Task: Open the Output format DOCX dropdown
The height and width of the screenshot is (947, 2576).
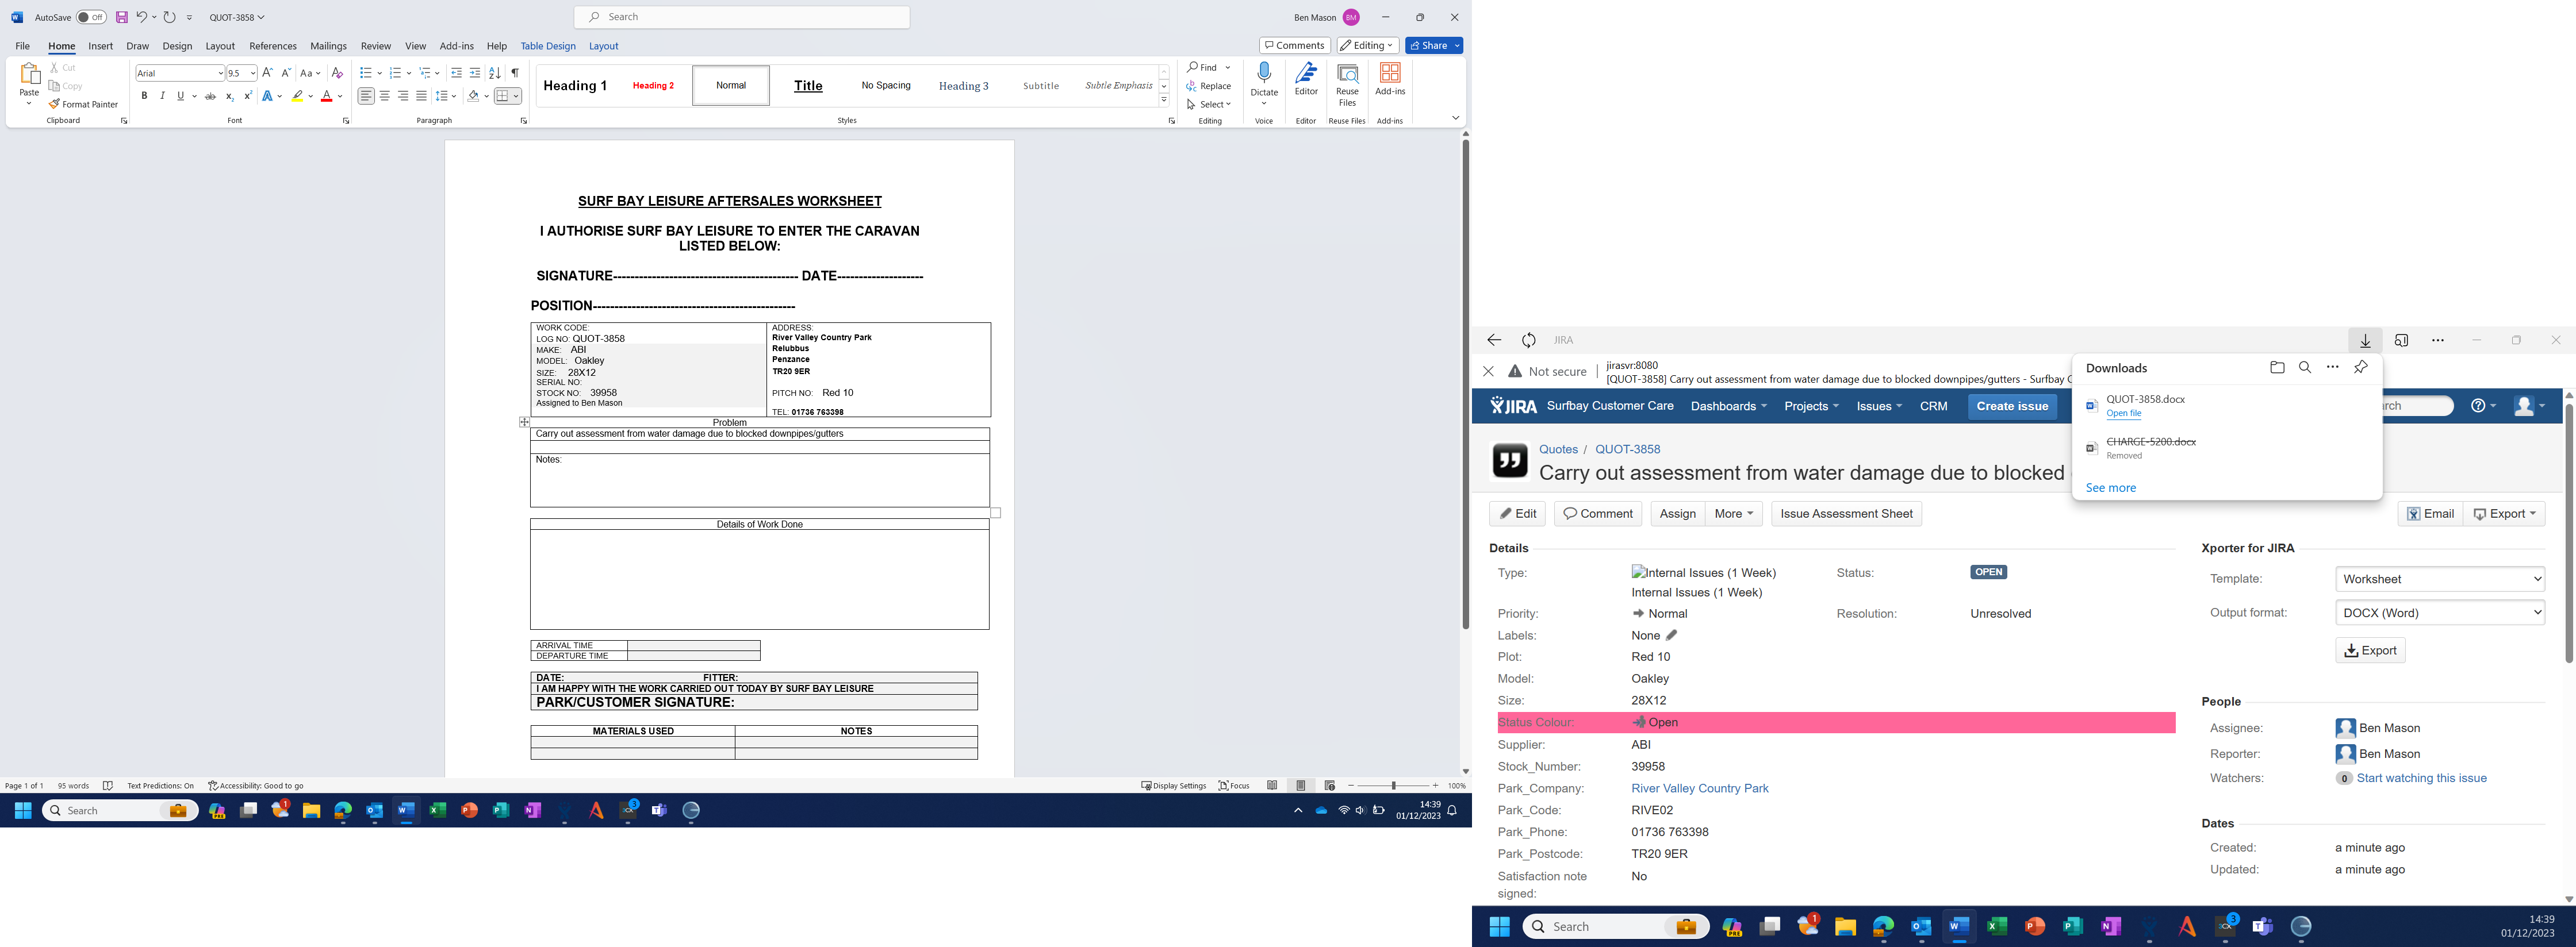Action: pos(2439,613)
